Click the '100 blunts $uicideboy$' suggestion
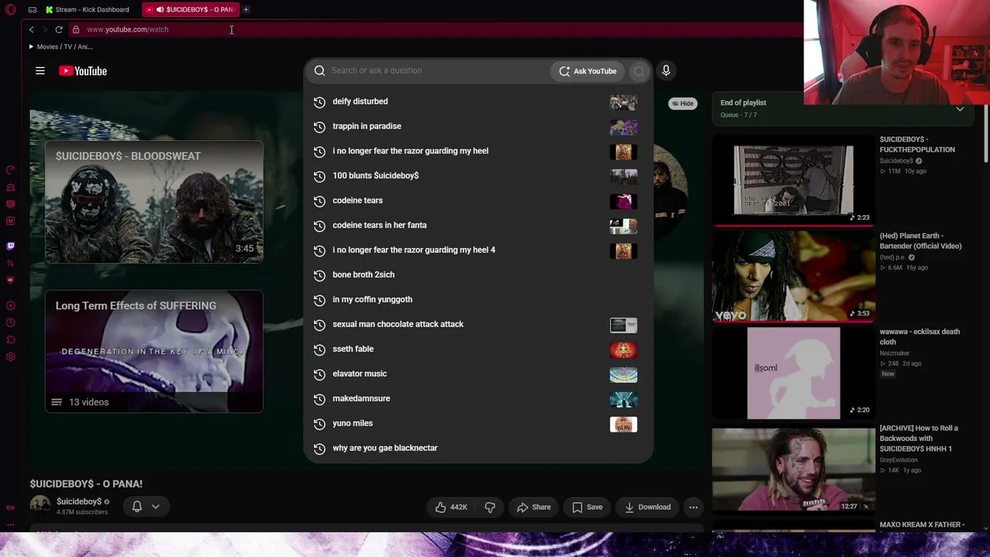Image resolution: width=990 pixels, height=557 pixels. point(478,176)
